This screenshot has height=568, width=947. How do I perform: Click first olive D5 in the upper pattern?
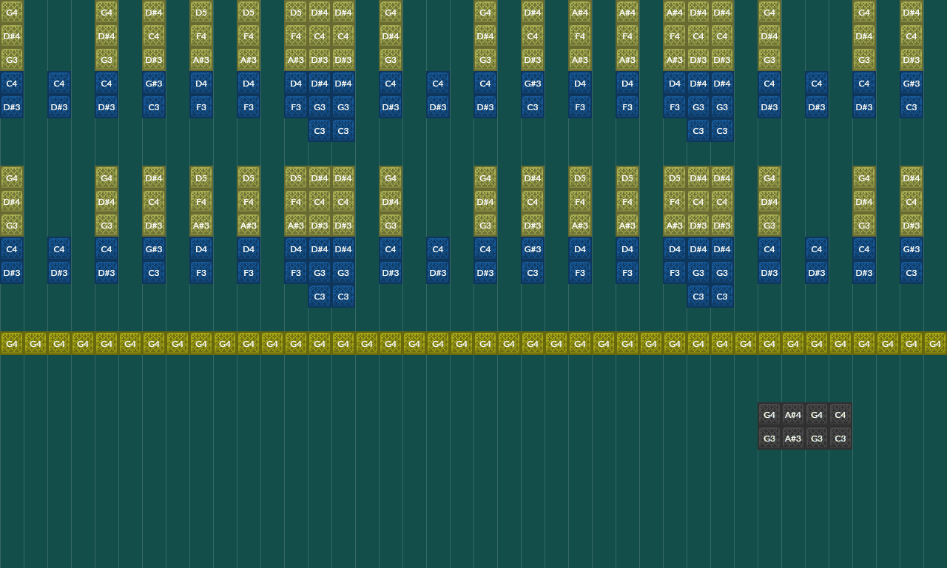click(201, 13)
